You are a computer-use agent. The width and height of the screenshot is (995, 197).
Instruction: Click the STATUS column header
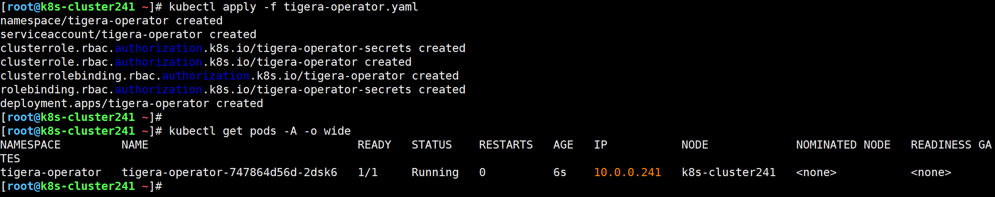pos(431,145)
